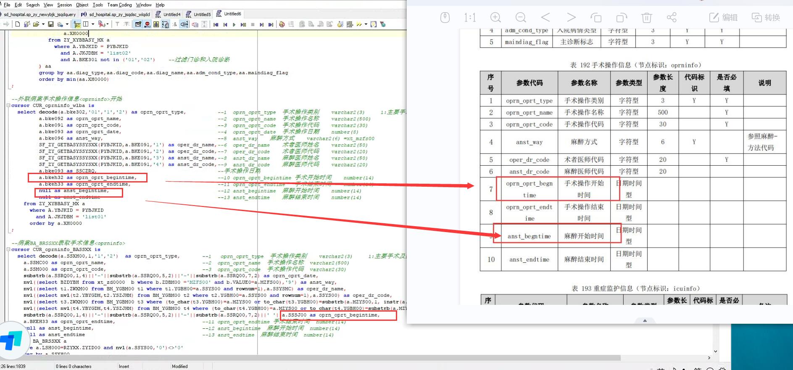Rotate the image clockwise
This screenshot has width=793, height=370.
(x=621, y=17)
